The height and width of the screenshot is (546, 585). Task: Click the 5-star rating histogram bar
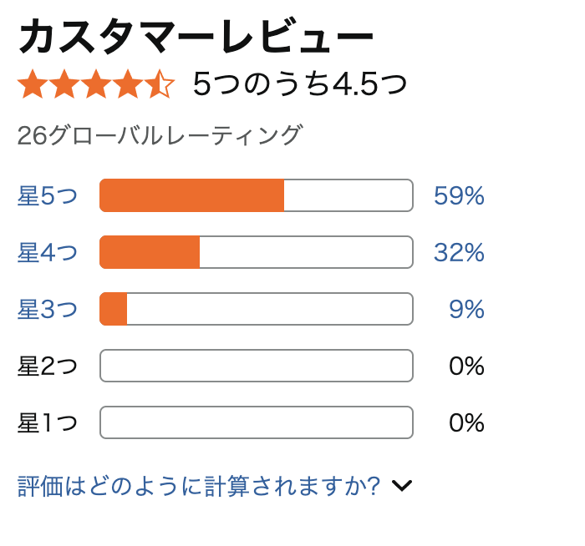coord(256,196)
